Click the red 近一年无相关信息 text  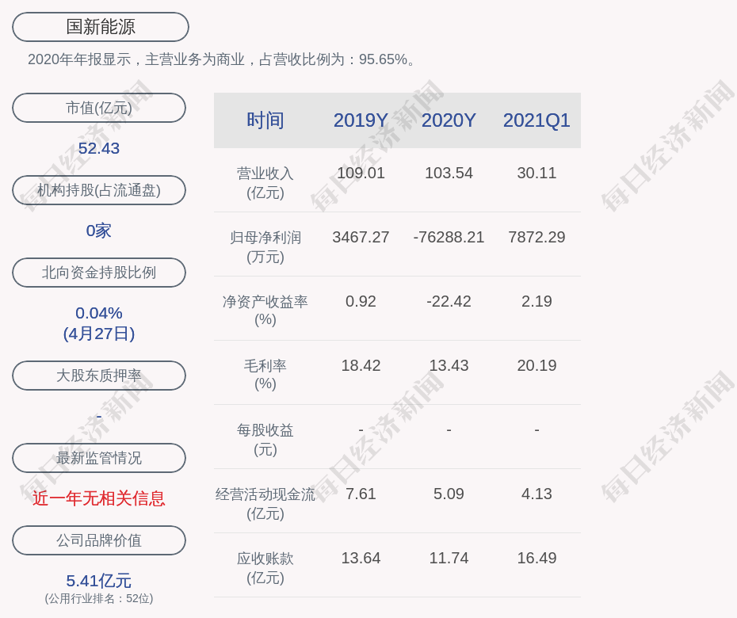99,498
